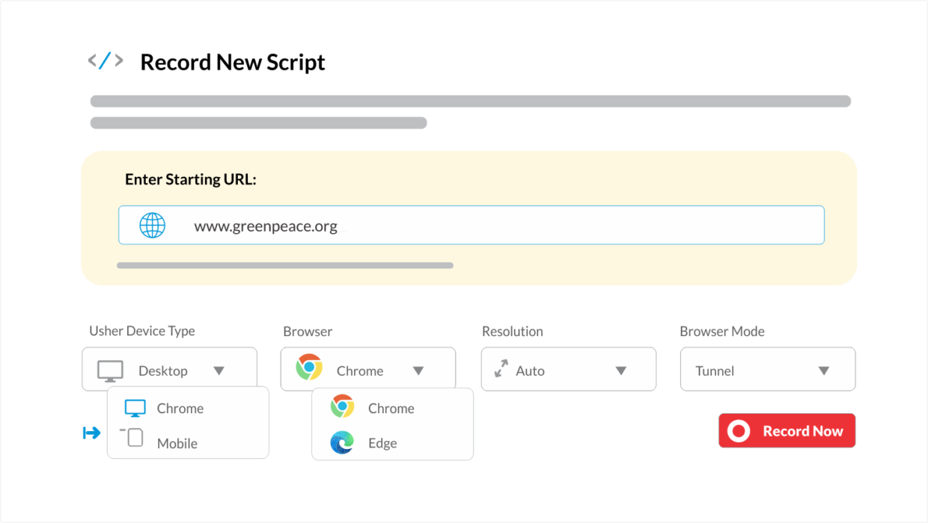Click the blue monitor icon in device list
The width and height of the screenshot is (928, 523).
click(x=135, y=409)
